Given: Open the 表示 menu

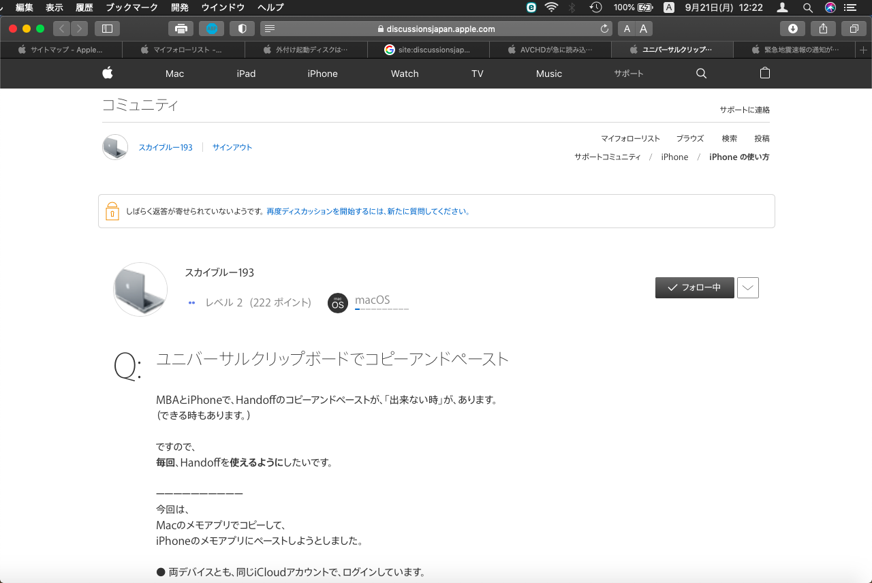Looking at the screenshot, I should 54,7.
